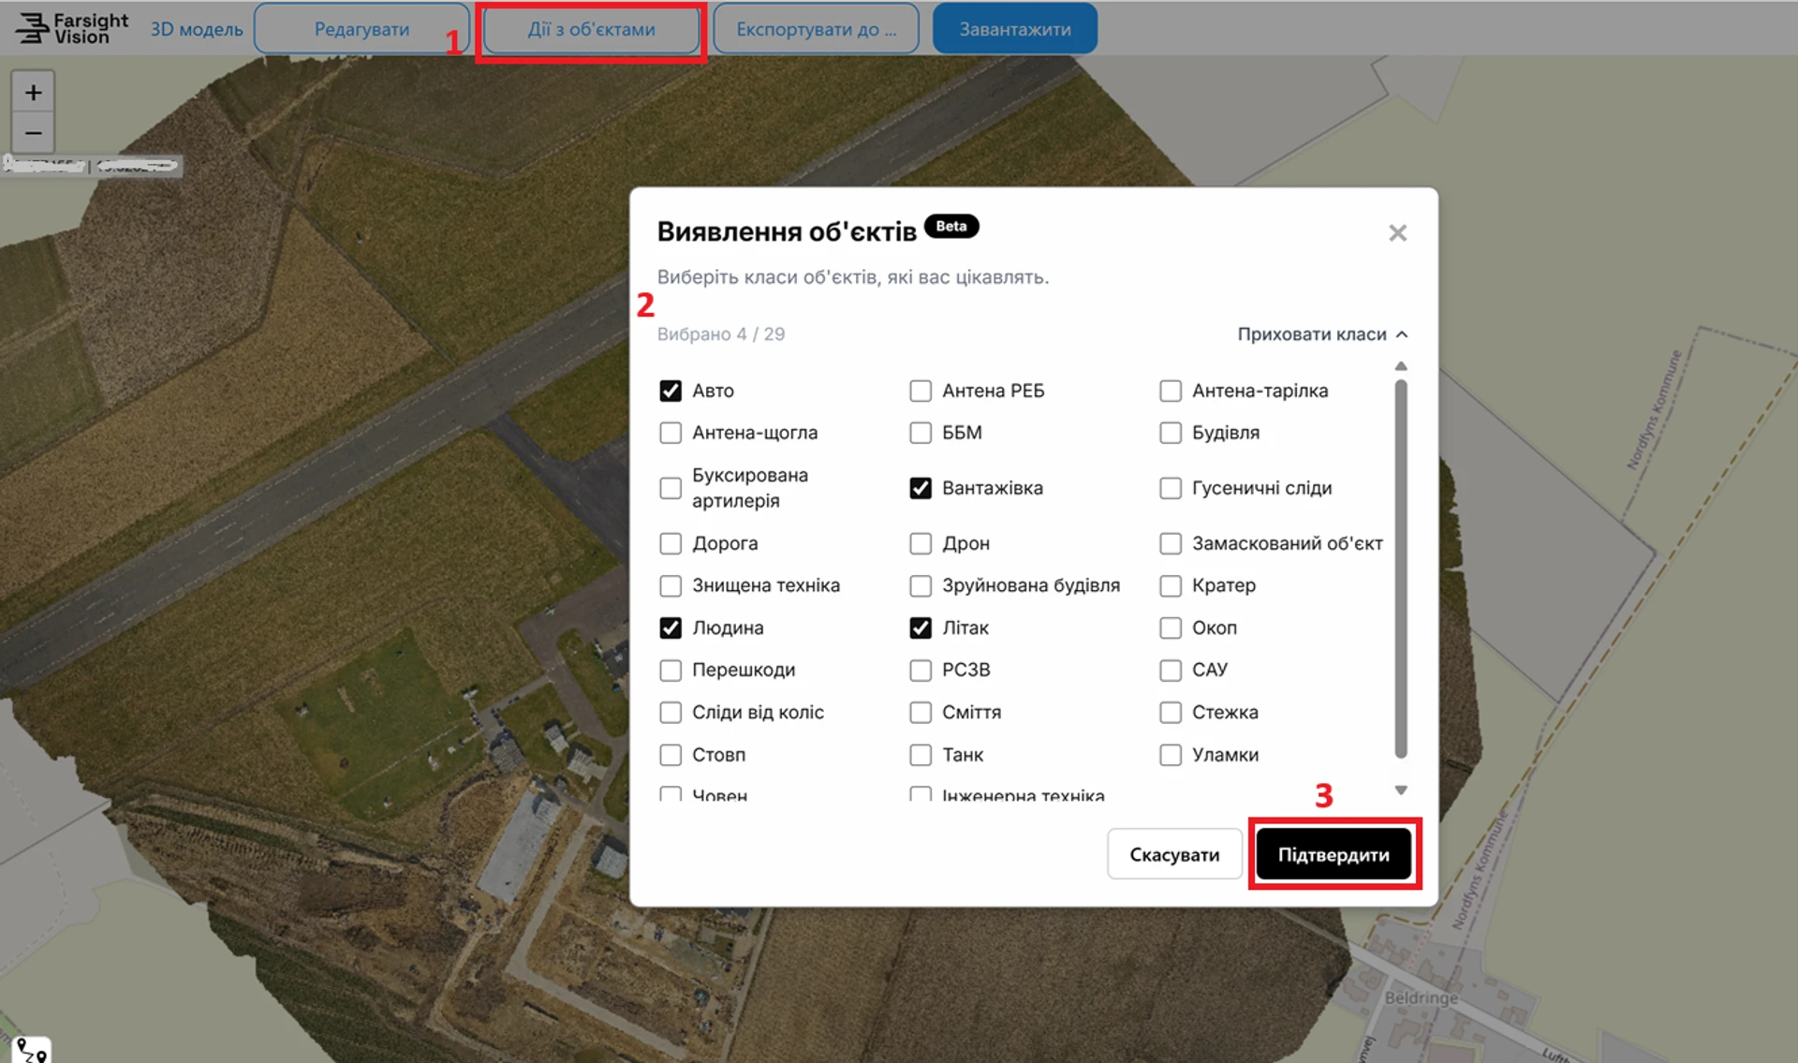The image size is (1798, 1063).
Task: Open the Редагувати menu
Action: pos(361,29)
